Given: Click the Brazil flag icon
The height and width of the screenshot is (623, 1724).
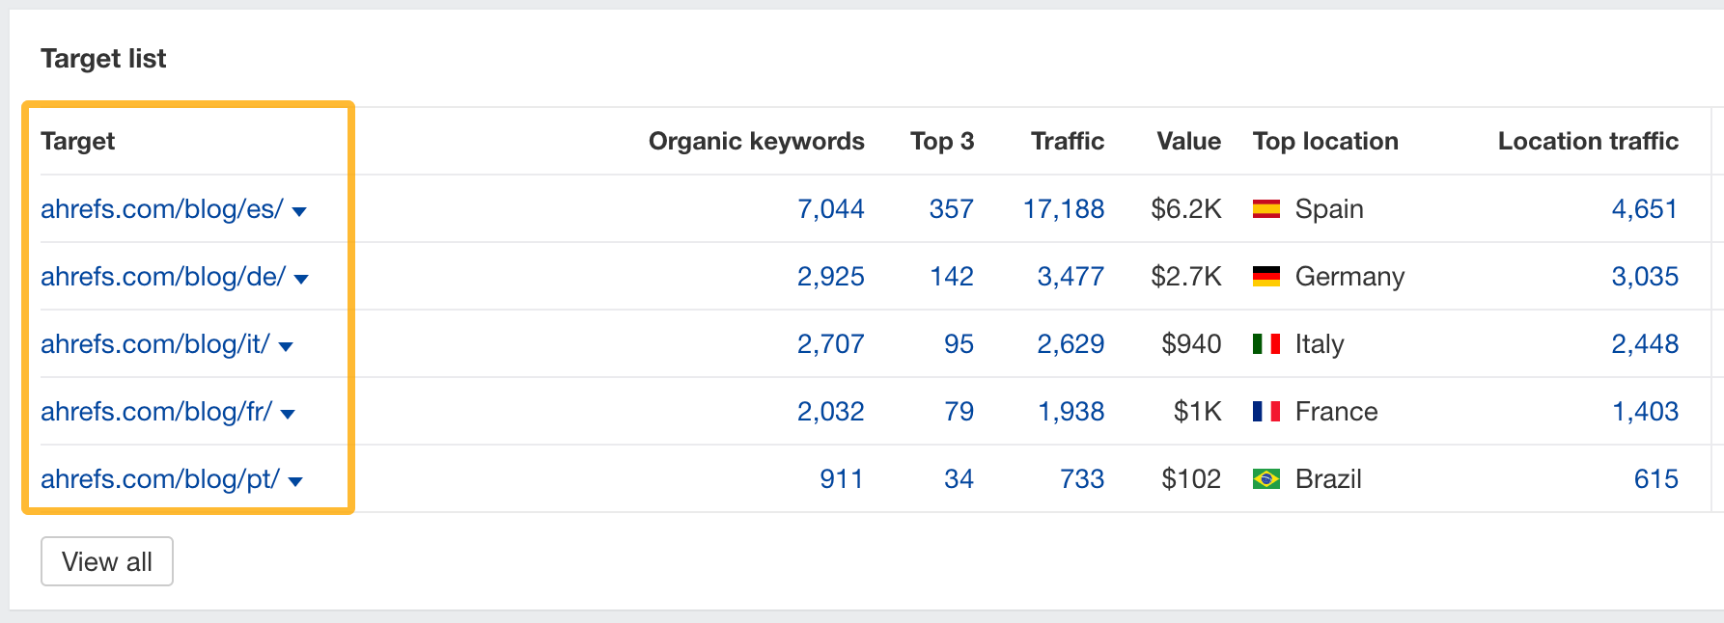Looking at the screenshot, I should [x=1265, y=479].
